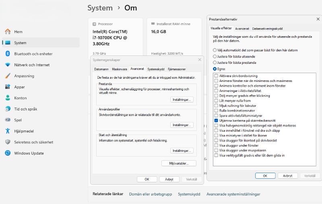This screenshot has height=204, width=322.
Task: Open Systemskydd related link at bottom
Action: coord(189,194)
